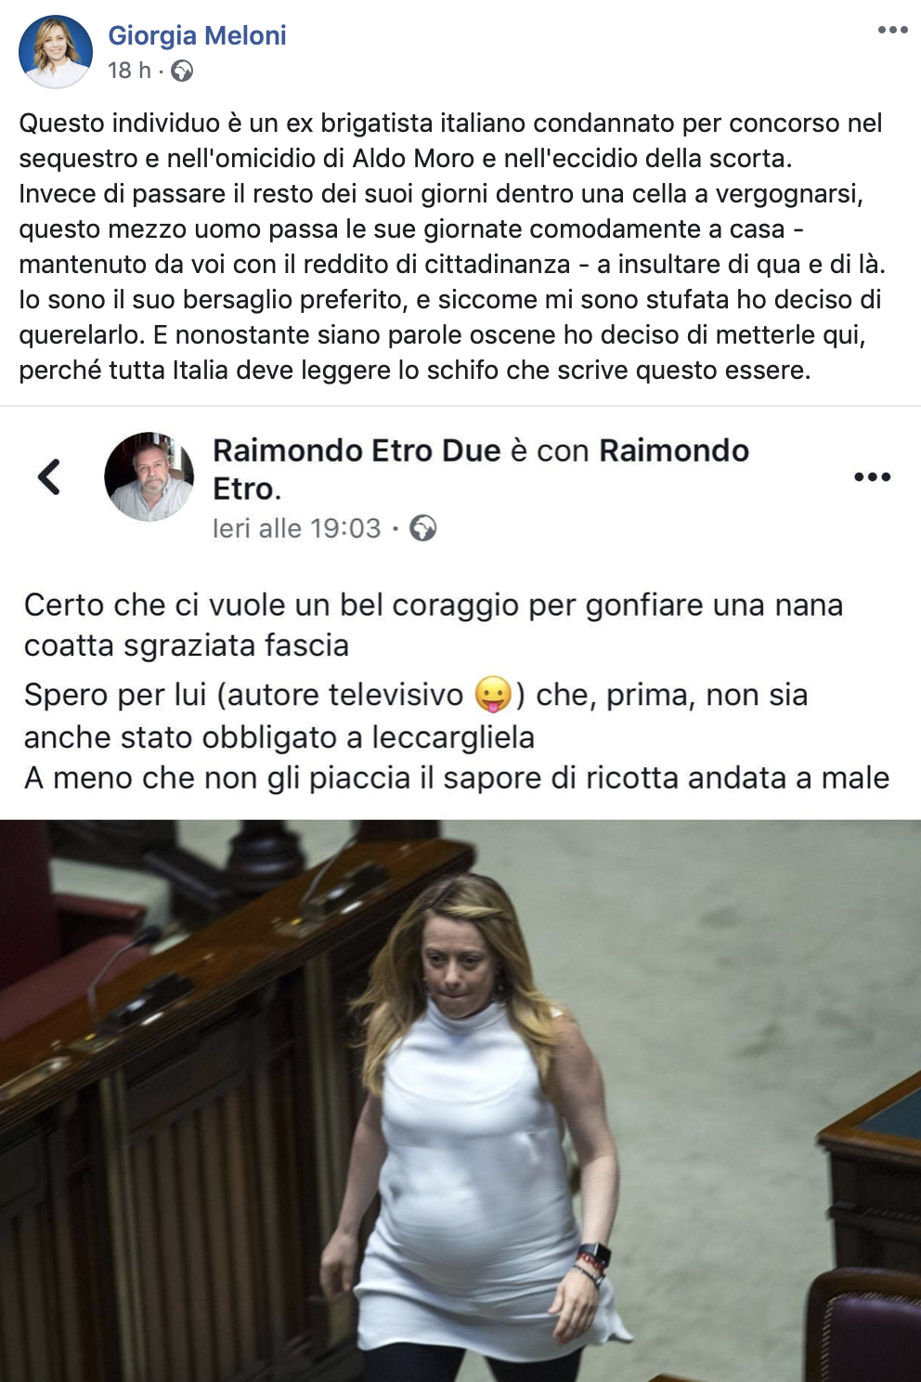921x1382 pixels.
Task: Click the globe icon next to Ieri alle 19:03
Action: tap(423, 528)
